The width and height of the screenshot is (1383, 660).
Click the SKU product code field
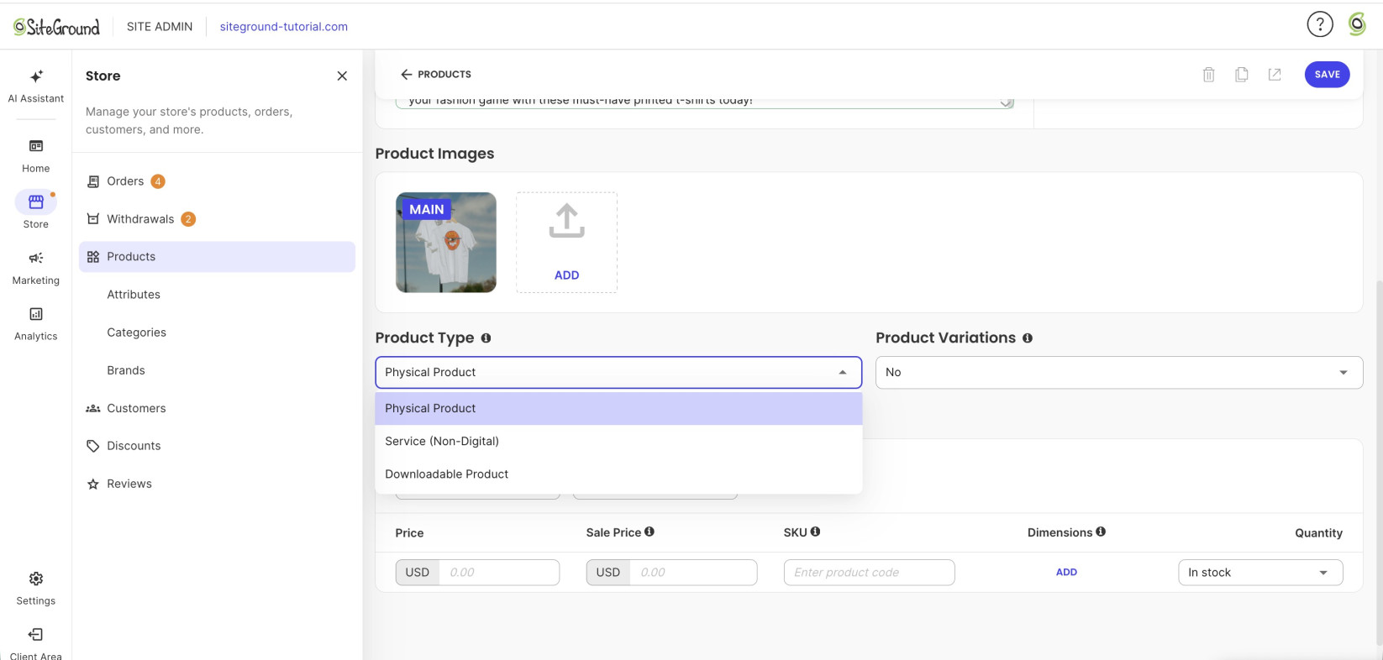(x=870, y=573)
